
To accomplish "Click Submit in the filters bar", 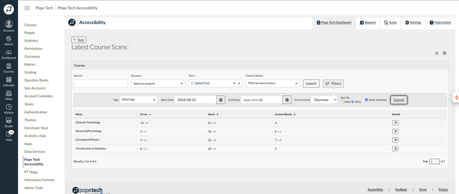I will (398, 100).
